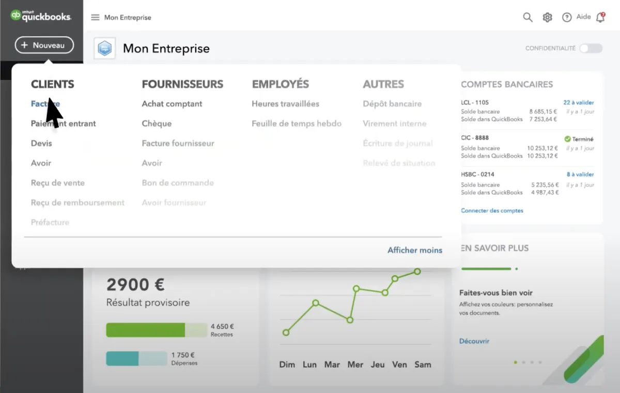620x393 pixels.
Task: Open the notifications bell
Action: point(600,17)
